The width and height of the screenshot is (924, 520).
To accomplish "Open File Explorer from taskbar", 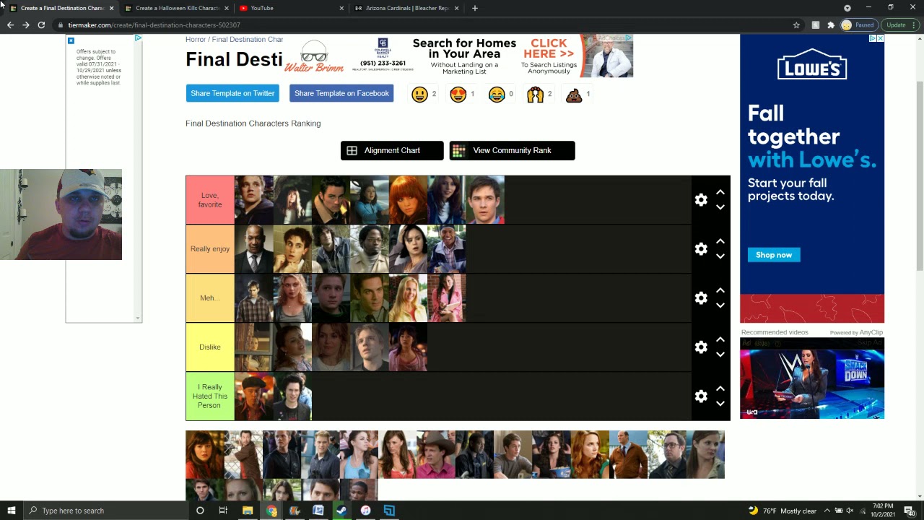I will tap(247, 511).
